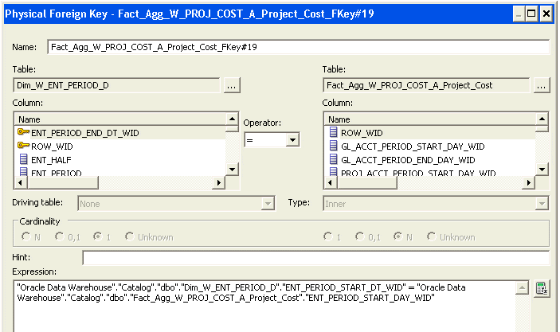Click the right Table field Fact_Agg_W_PROJ_COST_A_Project_Cost
The width and height of the screenshot is (560, 332).
pos(426,86)
